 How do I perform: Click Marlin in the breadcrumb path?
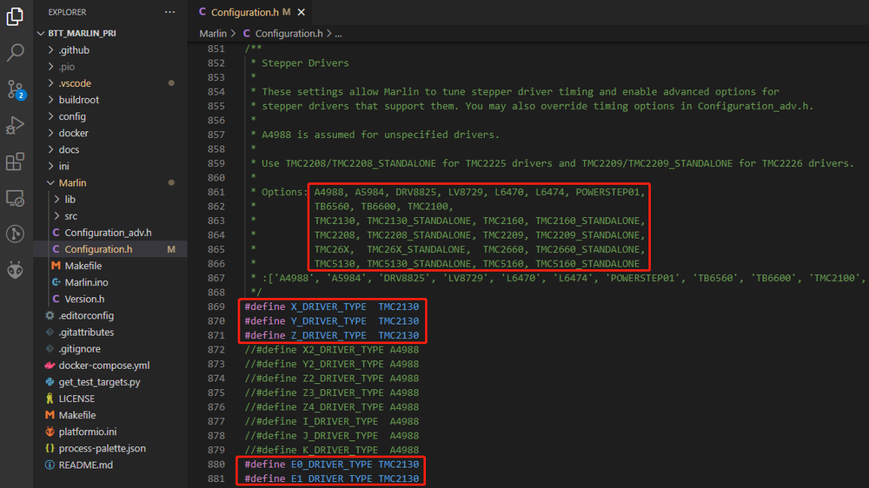[x=213, y=33]
